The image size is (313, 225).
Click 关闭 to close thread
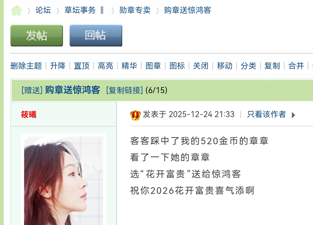[201, 66]
